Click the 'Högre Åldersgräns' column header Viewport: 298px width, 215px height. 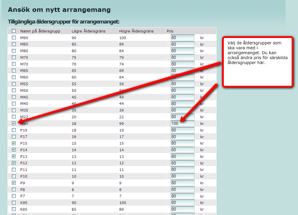click(136, 31)
